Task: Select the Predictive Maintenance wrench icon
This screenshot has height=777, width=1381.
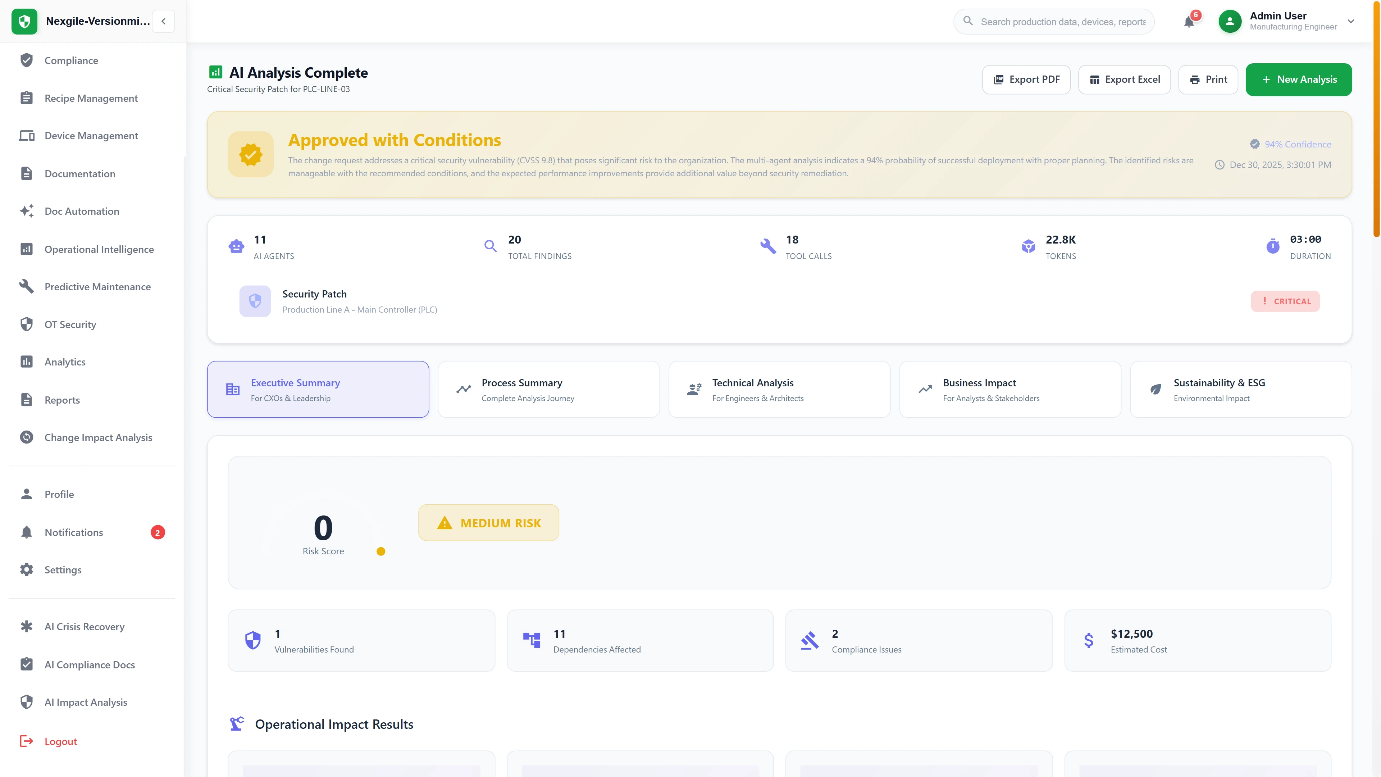Action: coord(27,286)
